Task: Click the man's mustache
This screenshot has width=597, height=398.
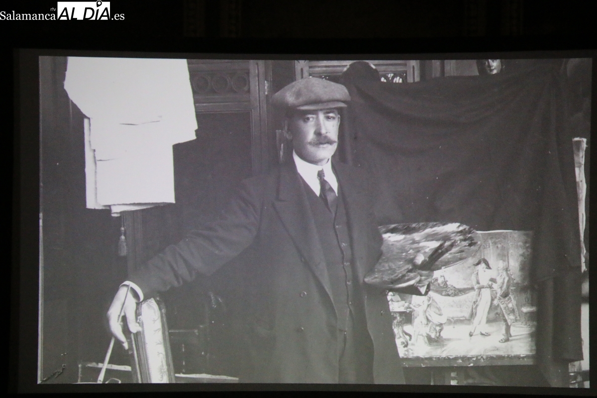Action: pyautogui.click(x=321, y=142)
